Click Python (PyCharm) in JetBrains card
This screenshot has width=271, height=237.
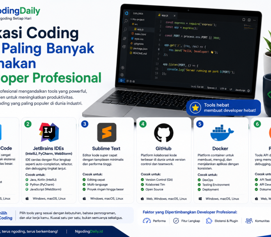tap(42, 184)
